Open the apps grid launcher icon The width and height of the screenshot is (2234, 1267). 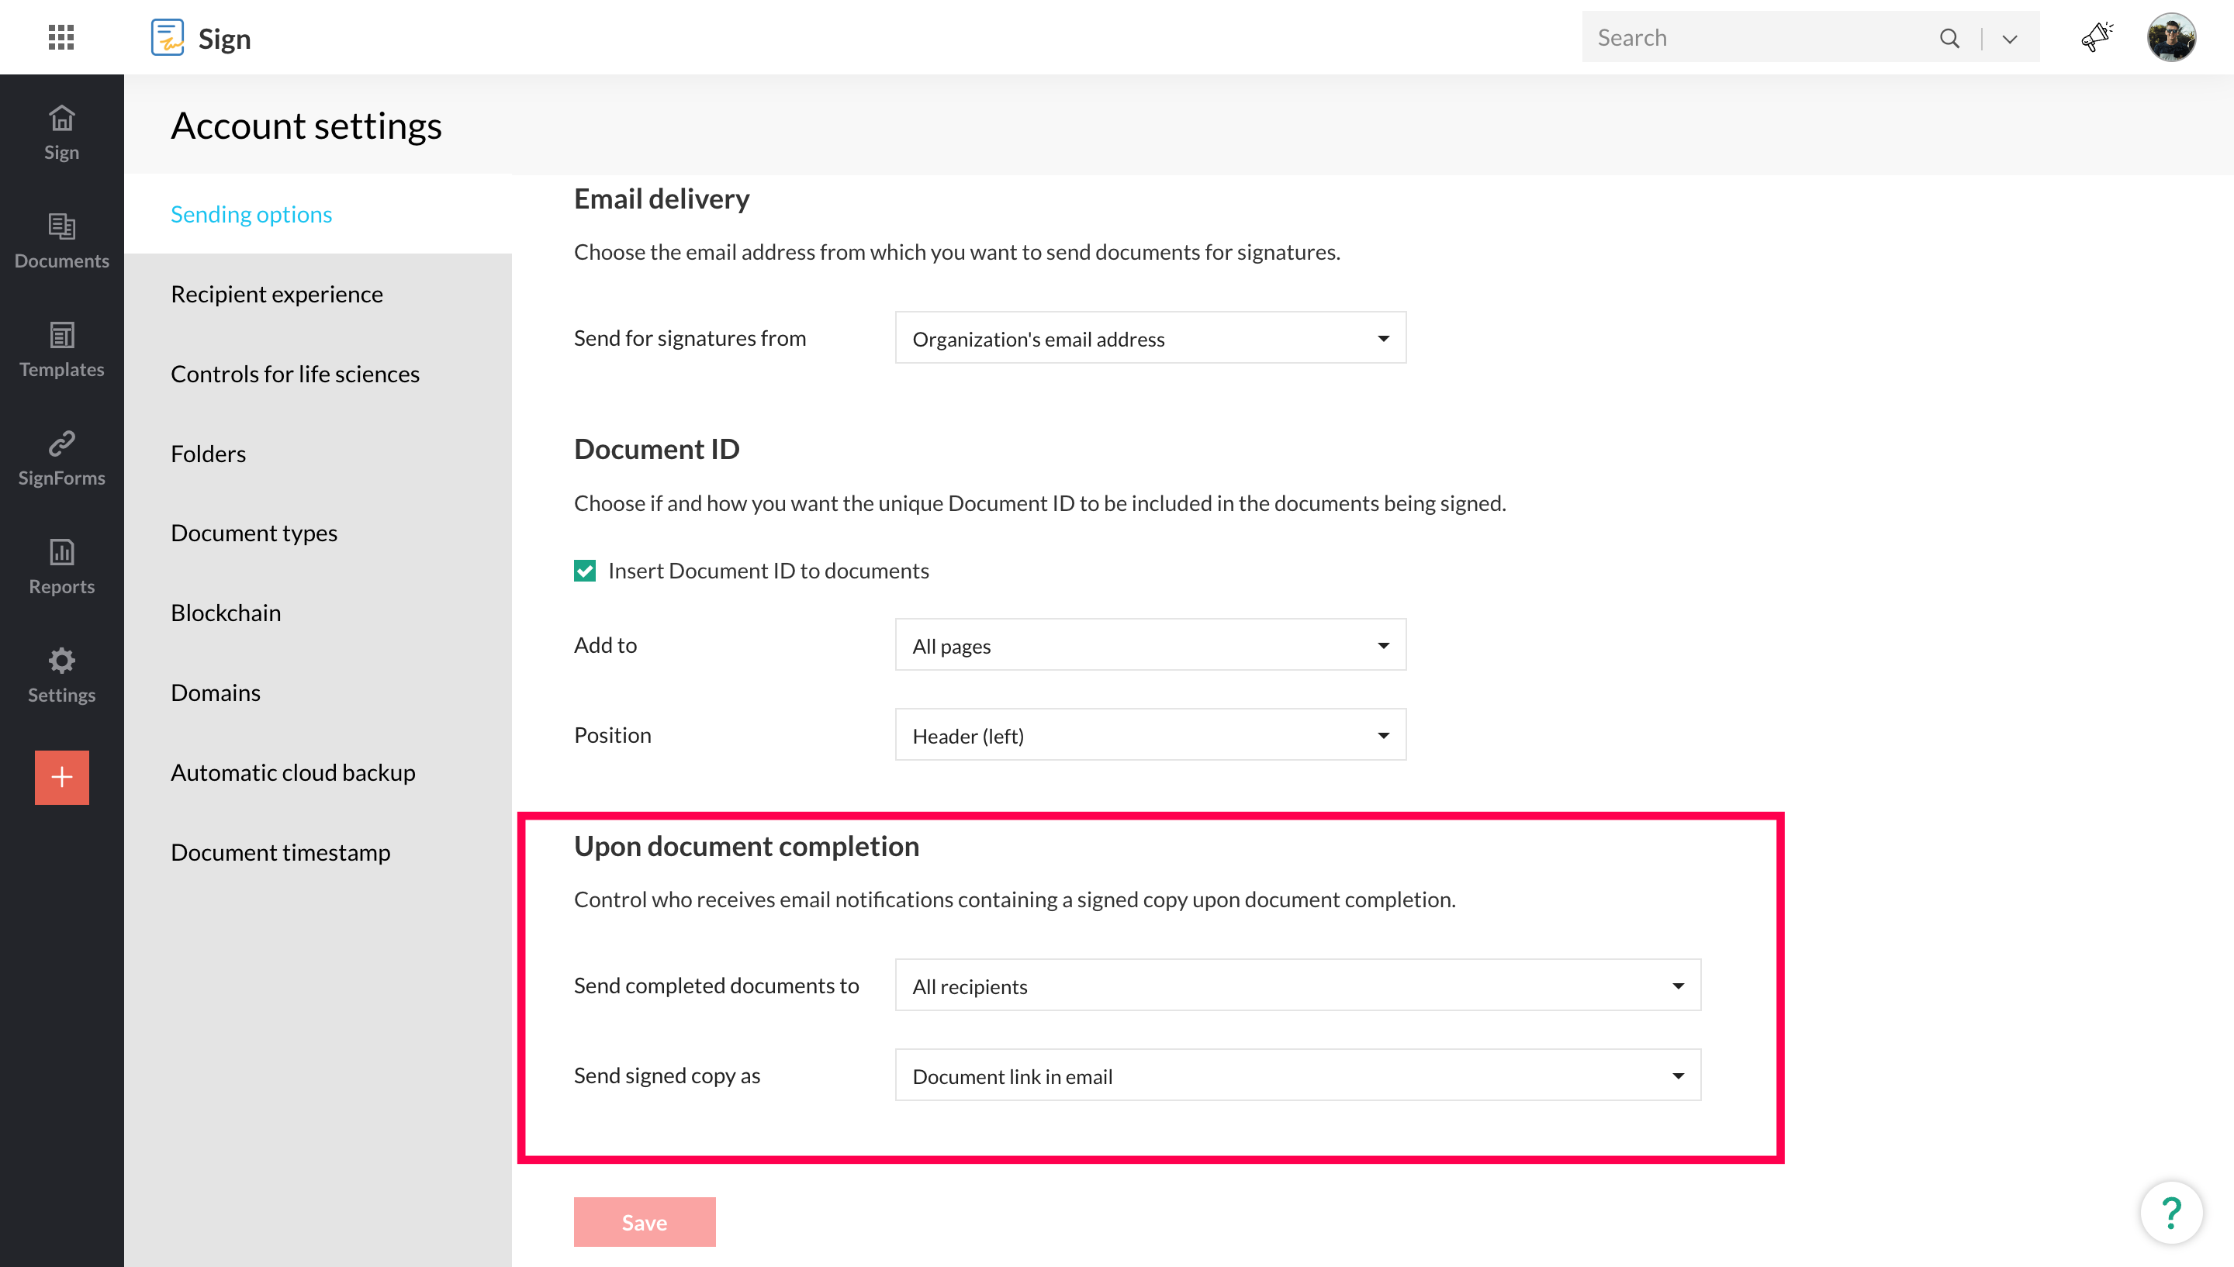61,37
